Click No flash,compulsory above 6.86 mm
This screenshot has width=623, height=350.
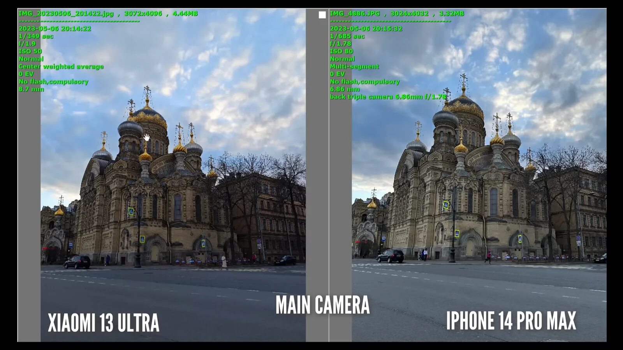pos(365,82)
